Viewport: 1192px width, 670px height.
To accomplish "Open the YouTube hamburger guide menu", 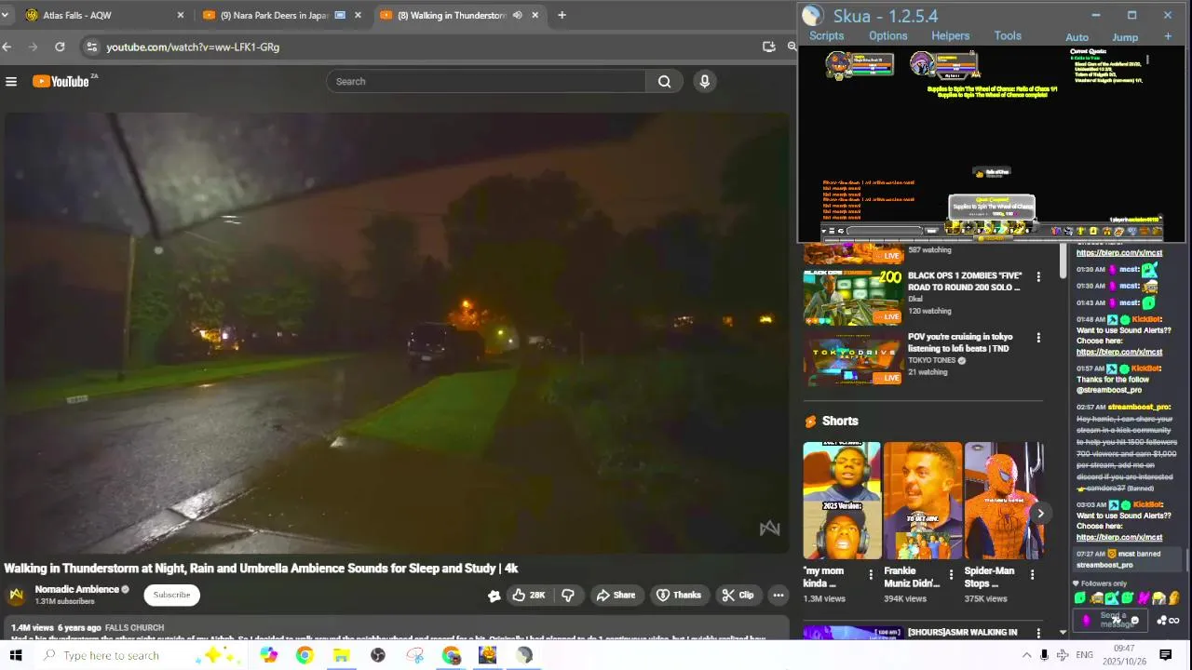I will (x=11, y=82).
